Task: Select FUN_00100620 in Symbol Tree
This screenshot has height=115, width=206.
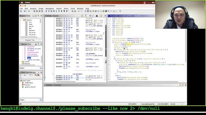Action: [x=33, y=56]
